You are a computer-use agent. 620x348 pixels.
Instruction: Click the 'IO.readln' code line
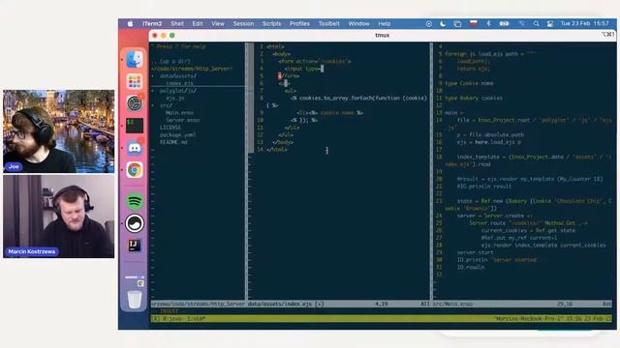pyautogui.click(x=471, y=267)
